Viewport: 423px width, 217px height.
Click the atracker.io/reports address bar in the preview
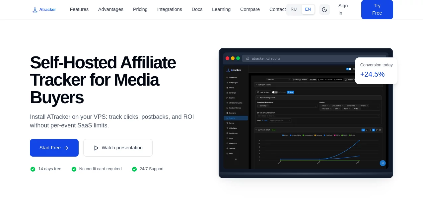(x=314, y=58)
